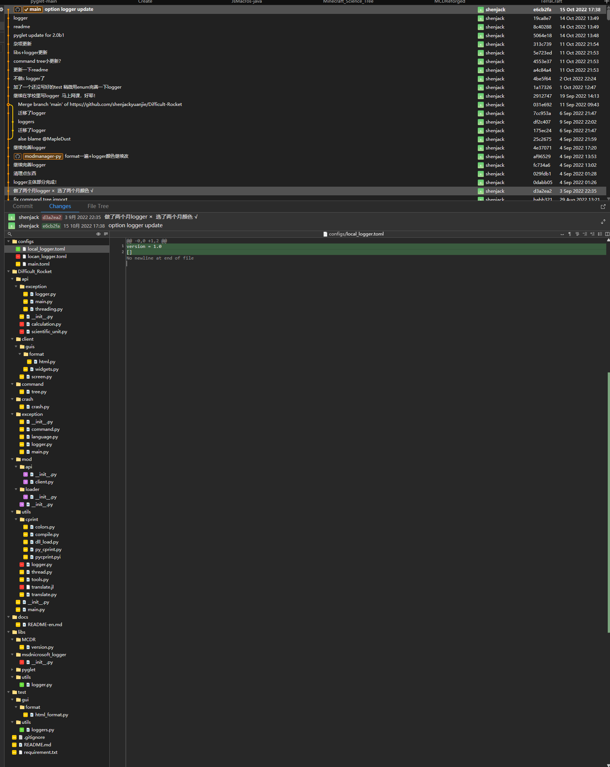
Task: Switch to the File Tree tab
Action: (x=98, y=206)
